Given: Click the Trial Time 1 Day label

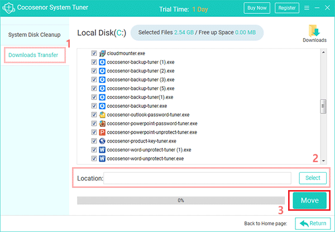Looking at the screenshot, I should (x=184, y=9).
